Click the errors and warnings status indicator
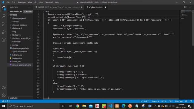Image resolution: width=194 pixels, height=109 pixels. (6, 101)
